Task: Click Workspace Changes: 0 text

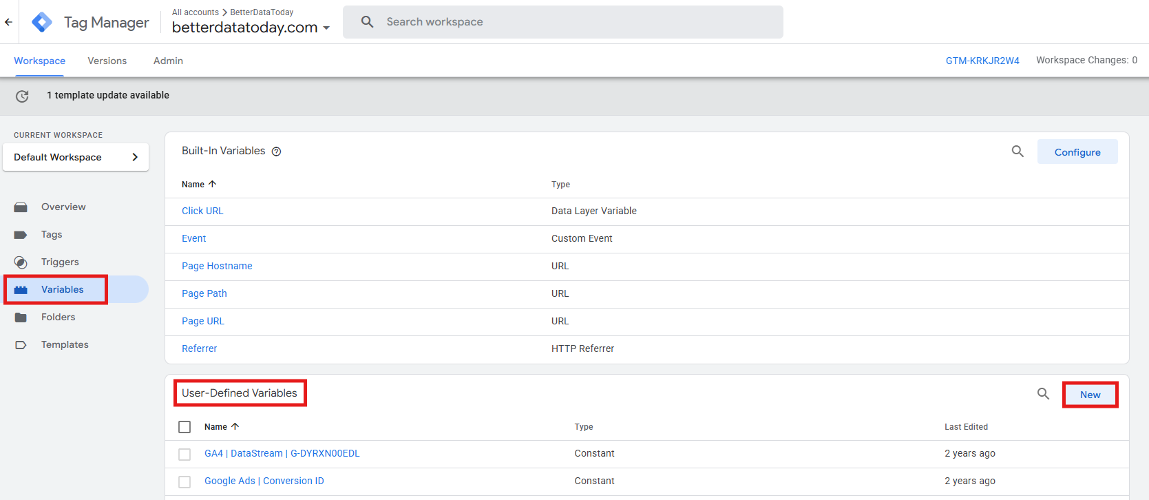Action: tap(1087, 61)
